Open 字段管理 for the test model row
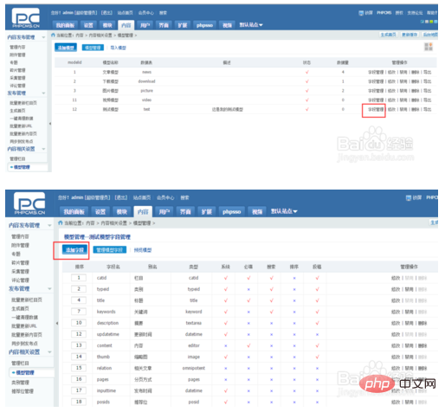This screenshot has width=445, height=412. [376, 109]
